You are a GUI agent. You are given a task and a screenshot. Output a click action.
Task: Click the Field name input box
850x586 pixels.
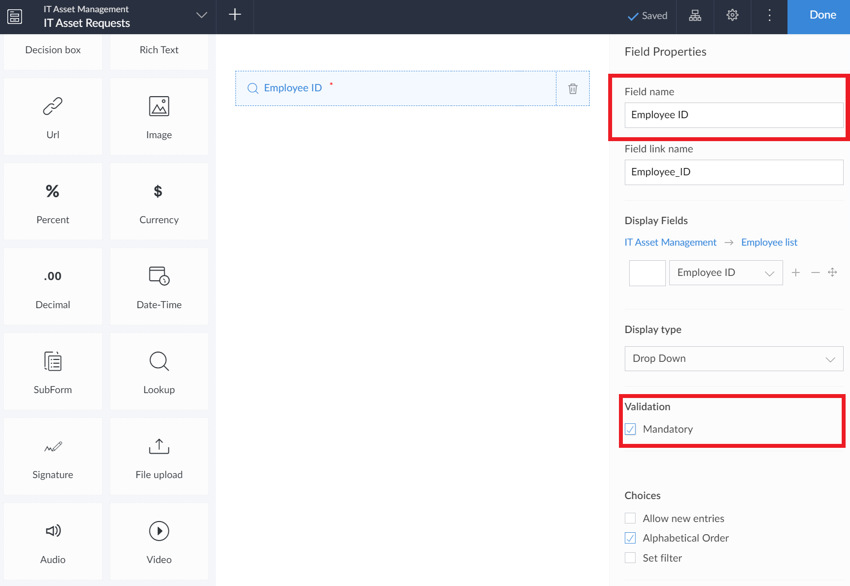point(734,115)
